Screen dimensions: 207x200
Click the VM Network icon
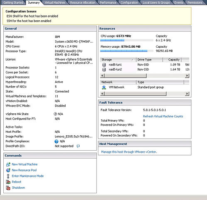104,87
